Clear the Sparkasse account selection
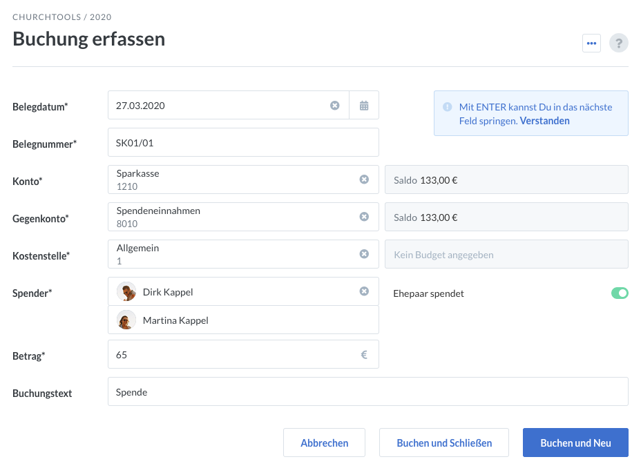The image size is (641, 466). pos(364,179)
